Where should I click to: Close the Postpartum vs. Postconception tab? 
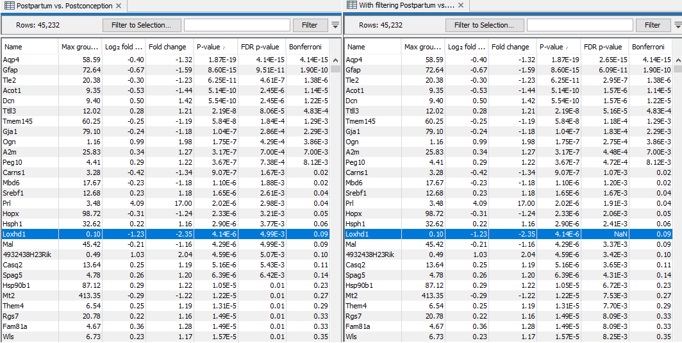(119, 6)
